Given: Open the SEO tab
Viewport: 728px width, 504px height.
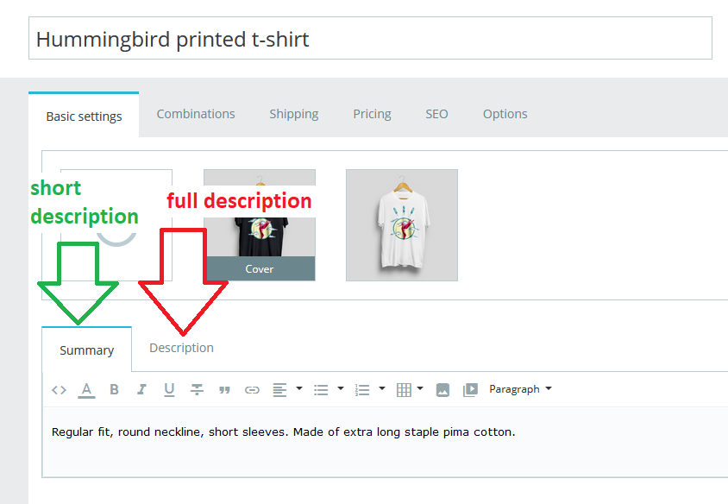Looking at the screenshot, I should (x=437, y=114).
